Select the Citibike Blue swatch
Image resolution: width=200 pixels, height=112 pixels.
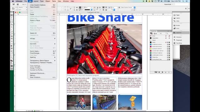coord(160,57)
